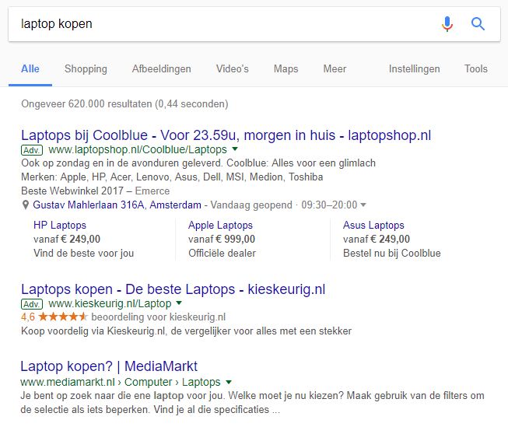The image size is (508, 434).
Task: Open Instellingen
Action: coord(415,69)
